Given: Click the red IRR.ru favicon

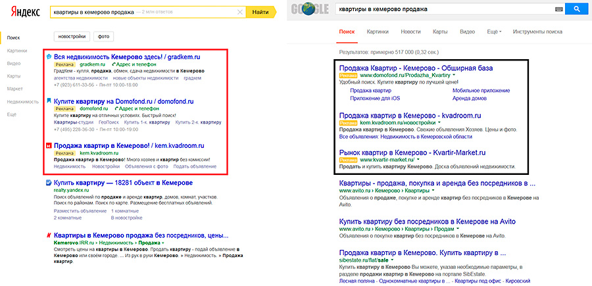Looking at the screenshot, I should pos(49,235).
